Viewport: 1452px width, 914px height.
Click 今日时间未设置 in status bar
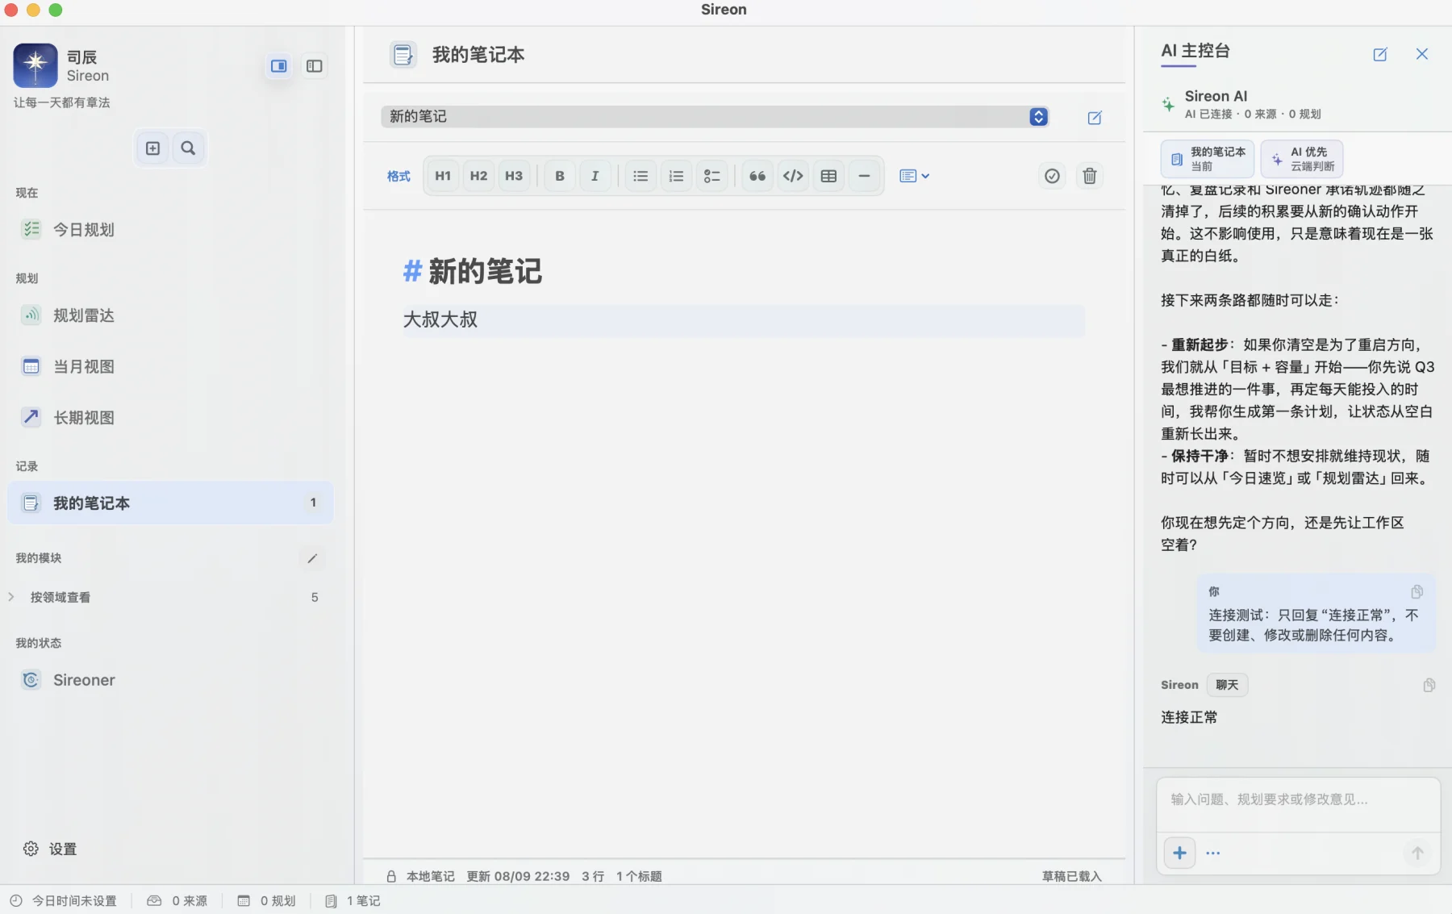[x=65, y=901]
